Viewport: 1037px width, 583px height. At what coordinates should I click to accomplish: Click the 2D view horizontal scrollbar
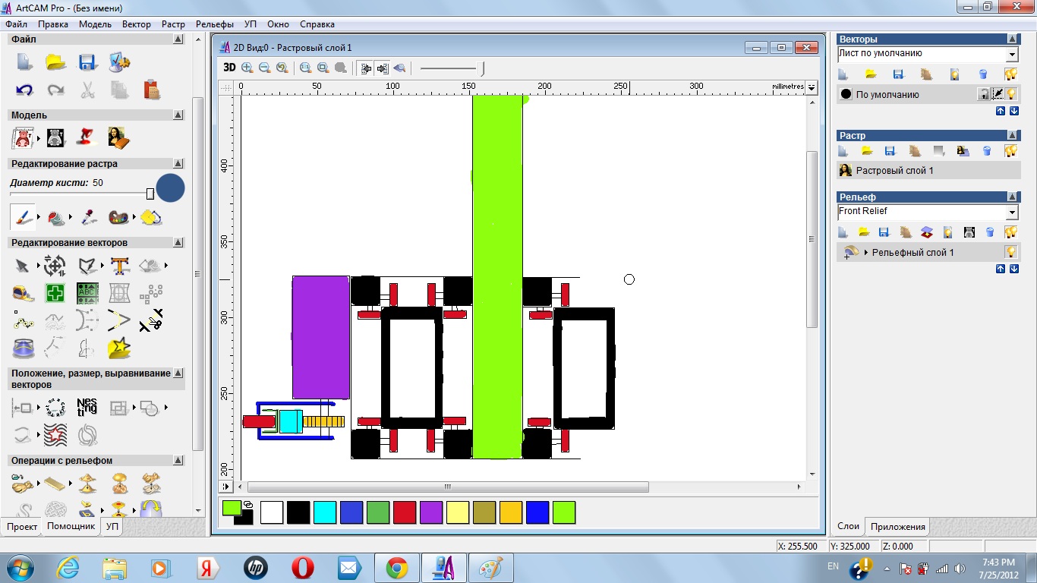(x=448, y=487)
